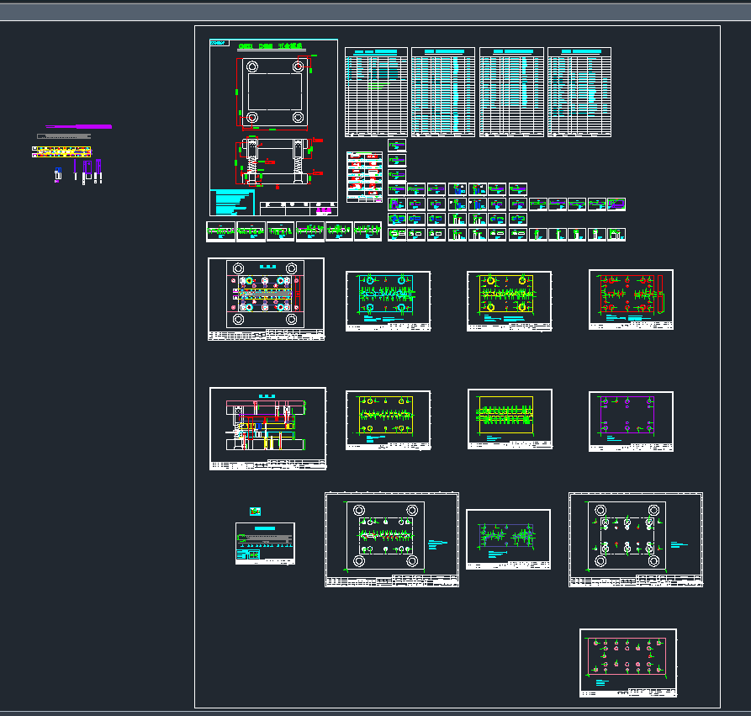
Task: Open the cyan-outlined plate drawing sheet
Action: 388,300
